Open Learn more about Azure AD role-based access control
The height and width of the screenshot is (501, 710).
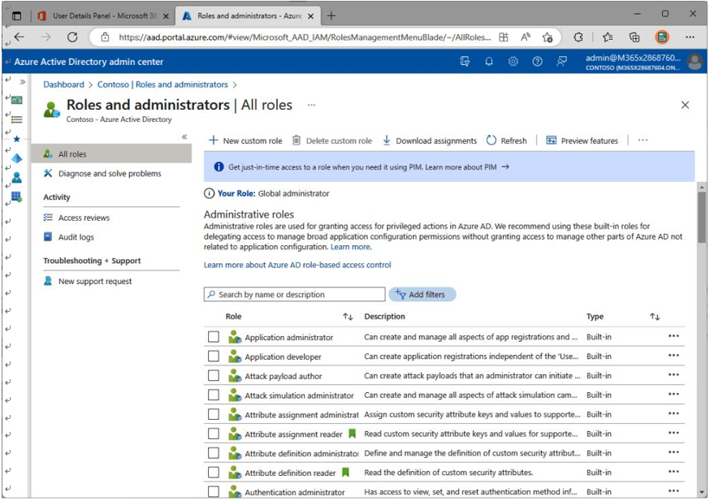click(x=297, y=266)
